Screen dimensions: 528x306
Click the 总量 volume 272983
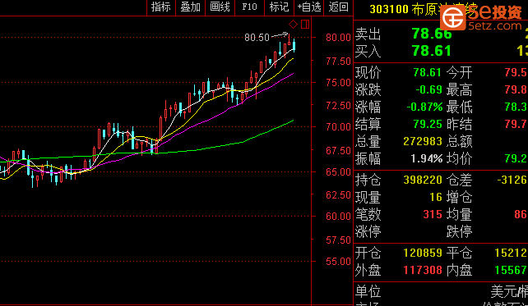423,141
